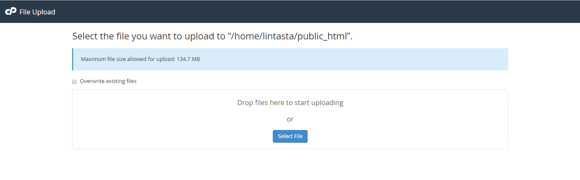Click the "Overwrite existing files" label text
This screenshot has width=580, height=180.
pos(108,81)
